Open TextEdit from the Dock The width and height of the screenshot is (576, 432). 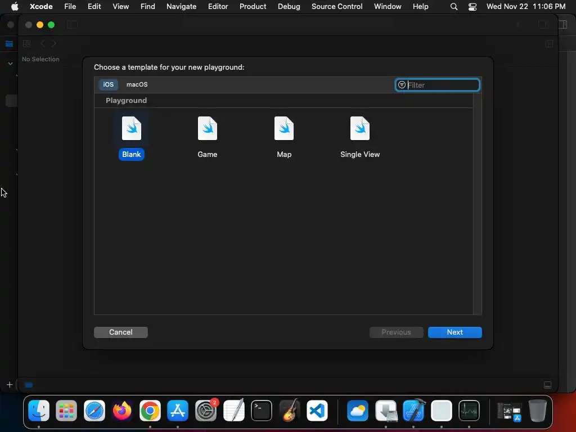(233, 410)
